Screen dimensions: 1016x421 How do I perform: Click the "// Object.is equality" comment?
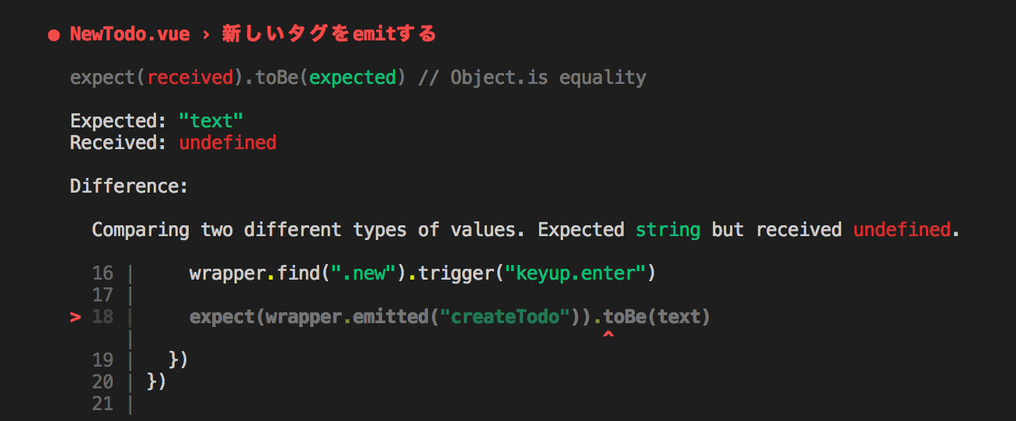[x=532, y=78]
